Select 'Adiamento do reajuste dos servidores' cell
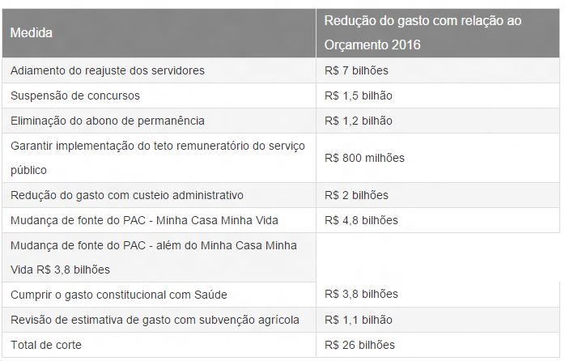This screenshot has height=361, width=565. 108,70
